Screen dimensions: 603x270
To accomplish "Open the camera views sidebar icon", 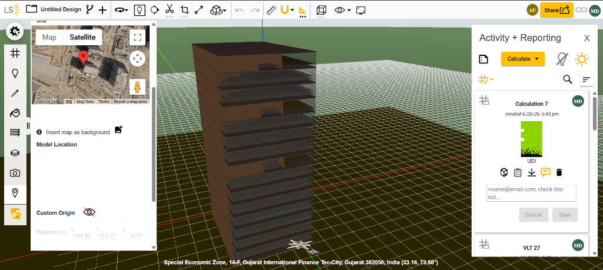I will [x=15, y=173].
